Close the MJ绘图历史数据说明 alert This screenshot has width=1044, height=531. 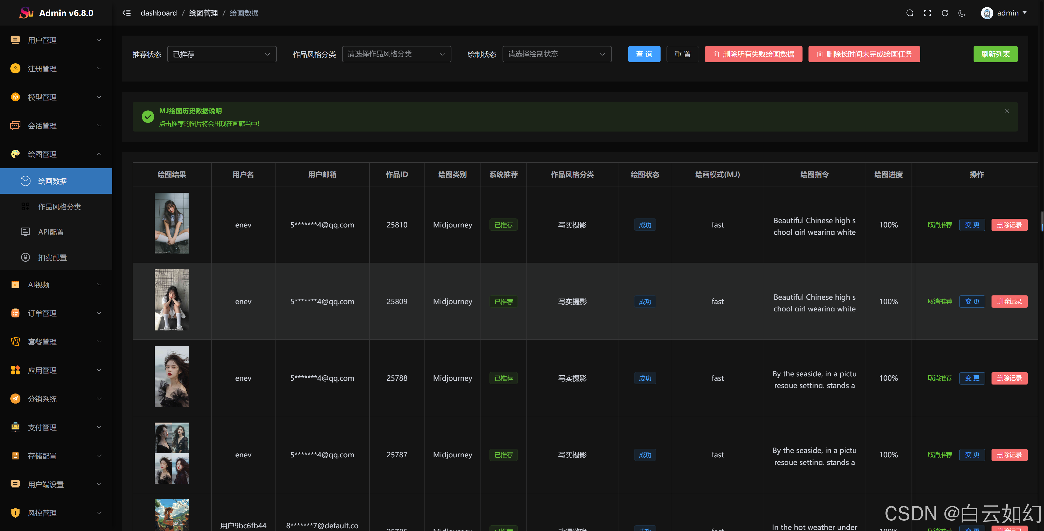coord(1007,111)
